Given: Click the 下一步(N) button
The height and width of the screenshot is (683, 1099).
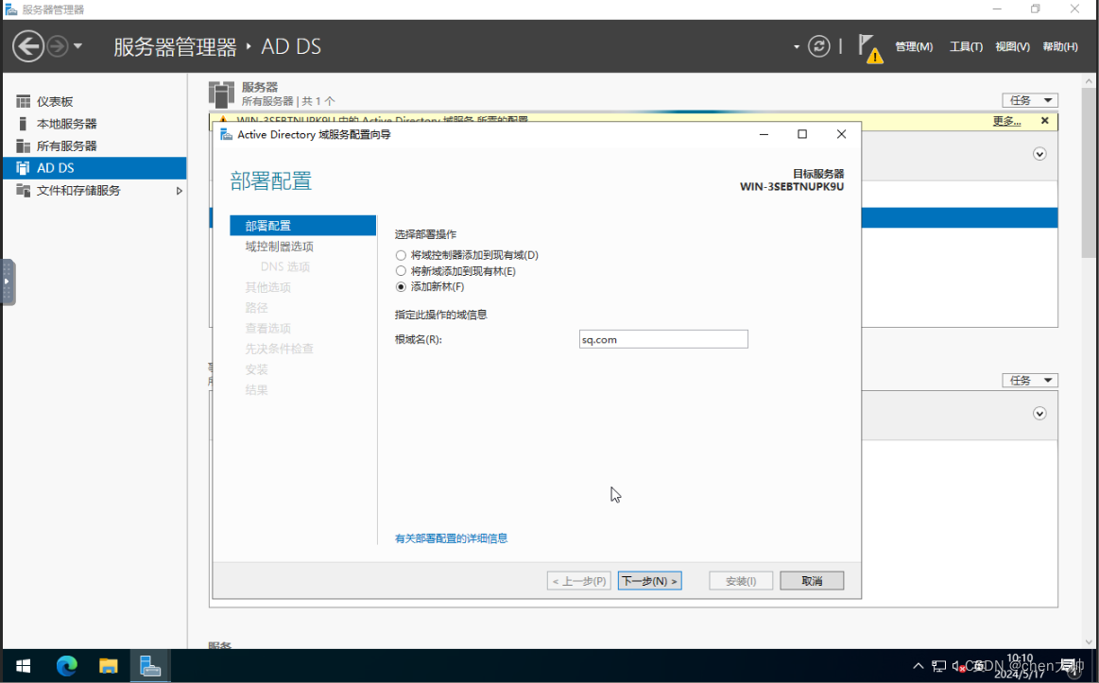Looking at the screenshot, I should (x=649, y=581).
